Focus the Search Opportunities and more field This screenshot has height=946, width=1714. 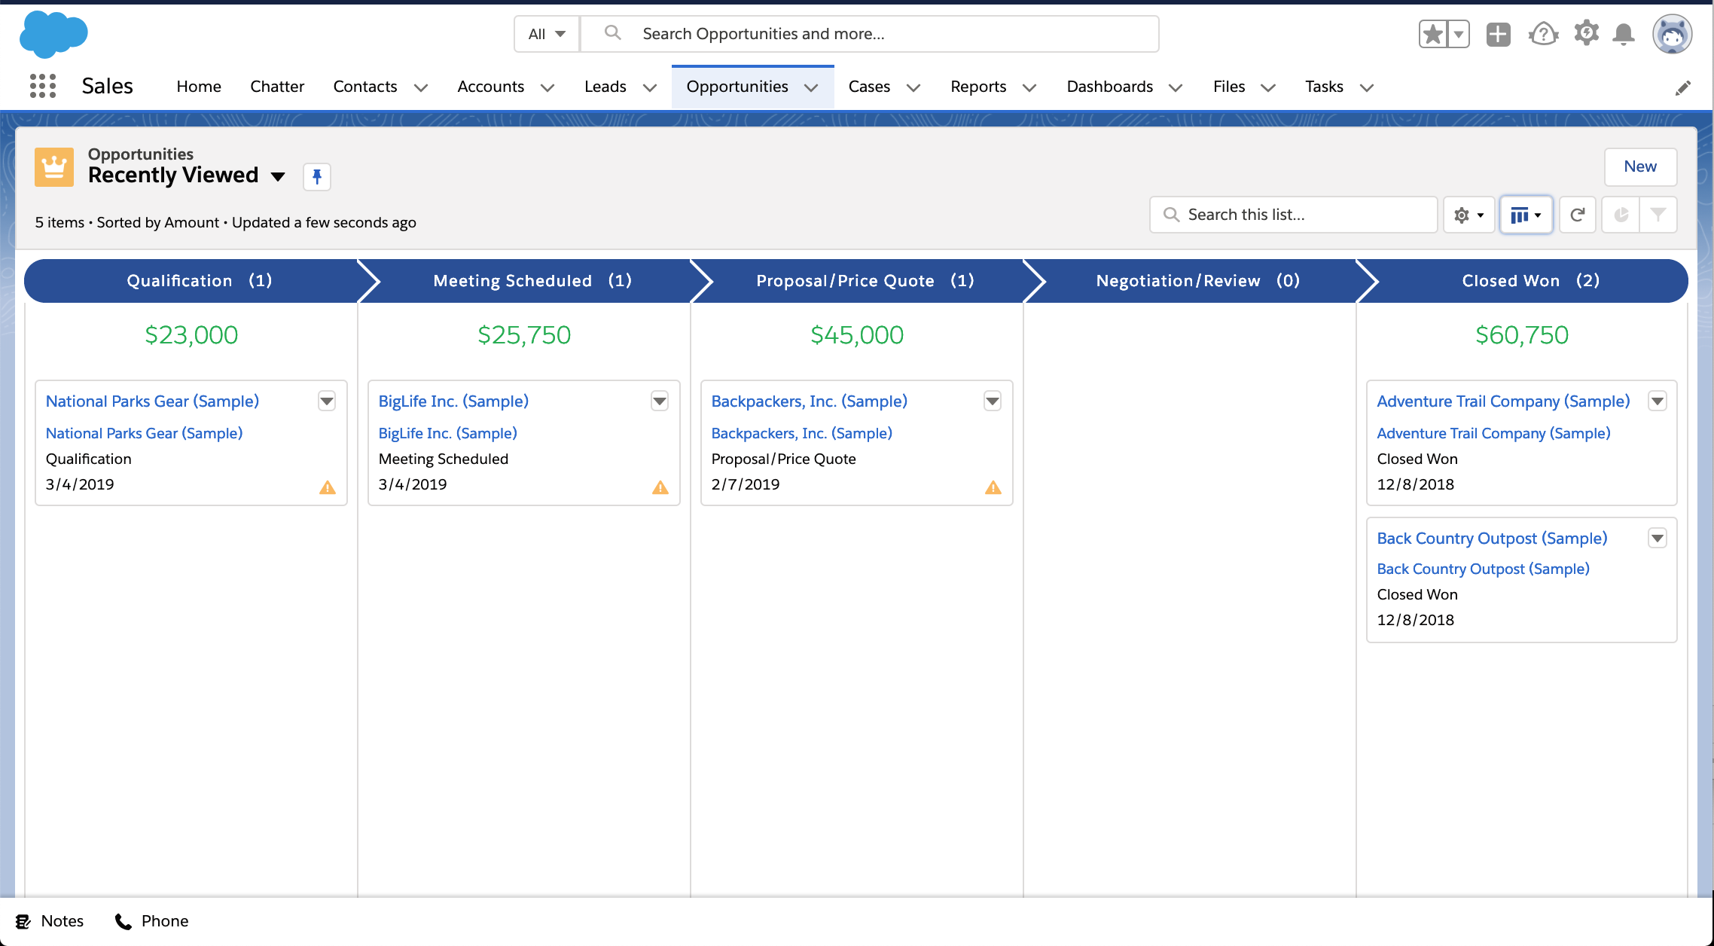[870, 34]
